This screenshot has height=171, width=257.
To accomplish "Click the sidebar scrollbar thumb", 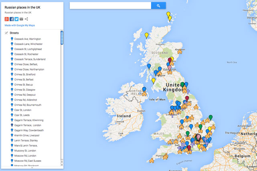I will [x=62, y=38].
